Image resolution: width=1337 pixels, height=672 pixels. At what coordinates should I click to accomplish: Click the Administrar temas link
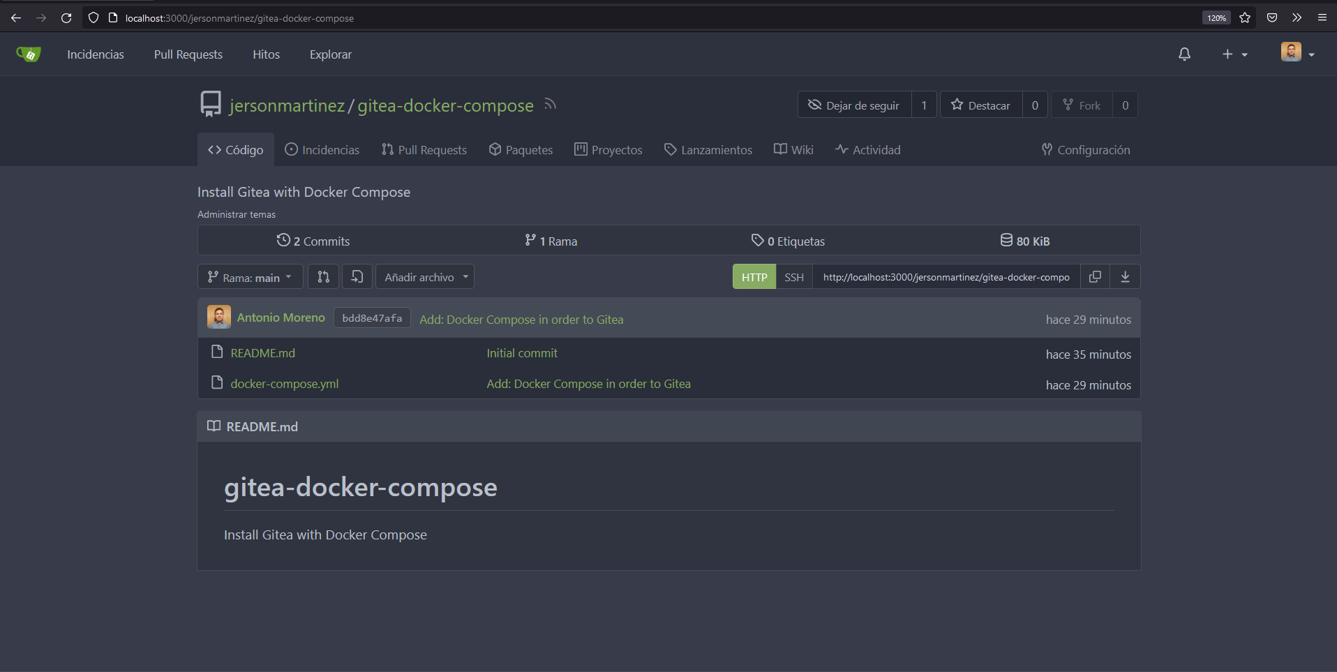click(237, 214)
